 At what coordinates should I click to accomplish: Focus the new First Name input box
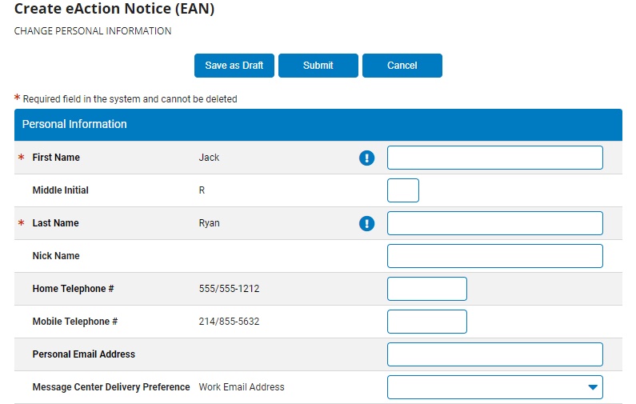tap(494, 158)
